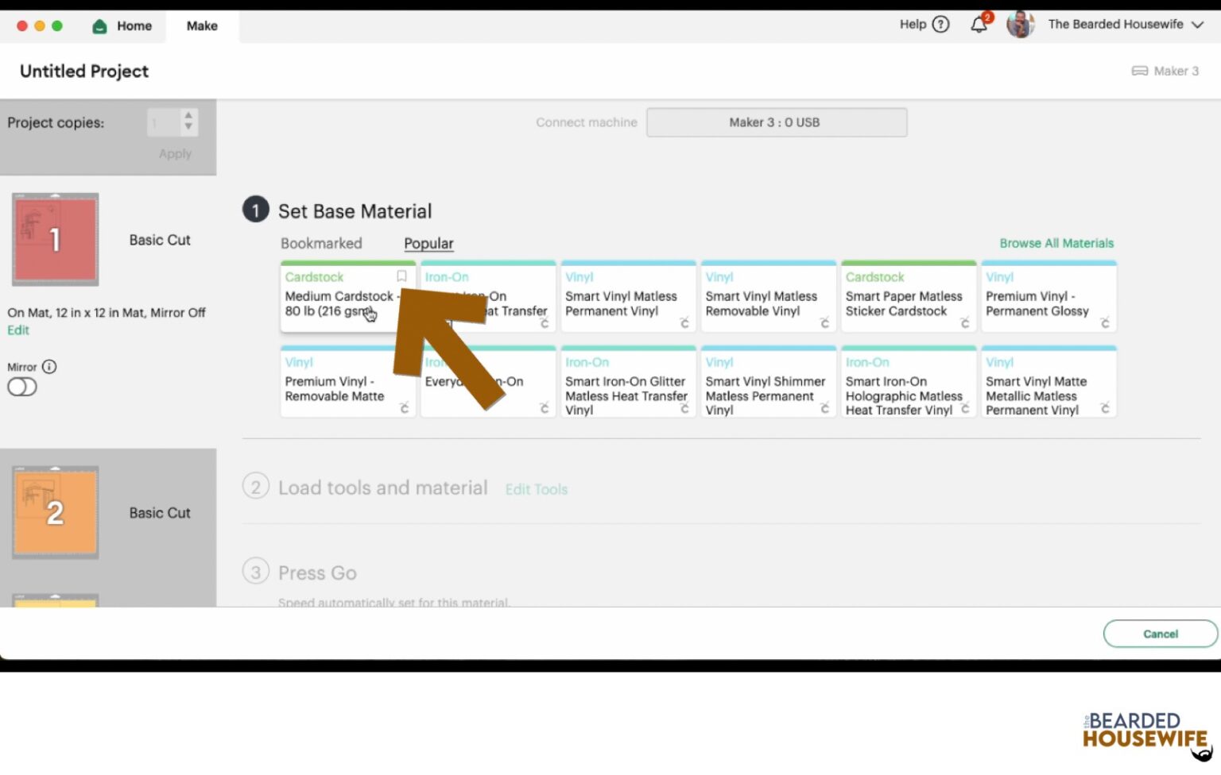
Task: Open the Maker 3 : 0 USB machine selector
Action: tap(776, 122)
